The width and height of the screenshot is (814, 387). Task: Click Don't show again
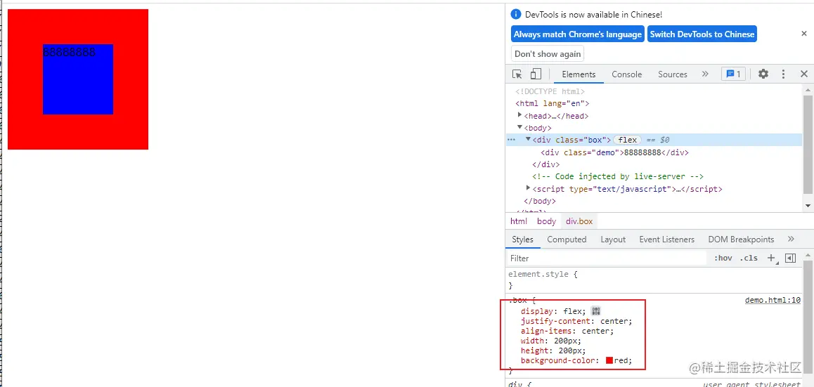tap(547, 54)
